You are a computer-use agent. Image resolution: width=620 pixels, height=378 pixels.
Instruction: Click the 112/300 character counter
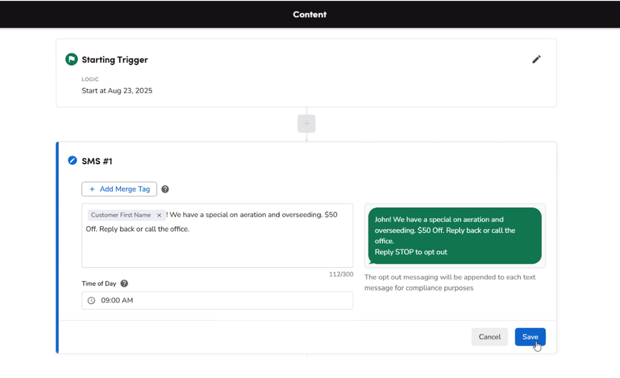[341, 274]
